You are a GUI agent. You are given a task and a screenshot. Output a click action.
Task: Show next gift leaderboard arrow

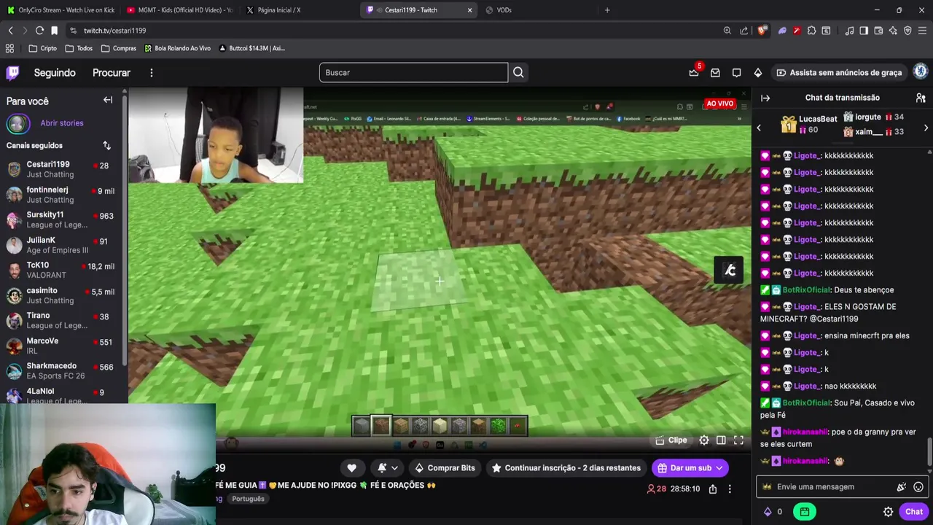pyautogui.click(x=926, y=128)
